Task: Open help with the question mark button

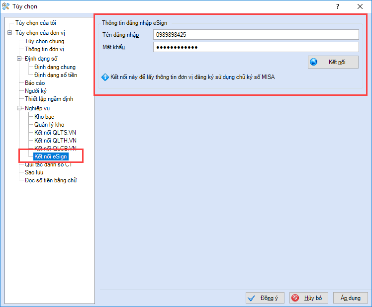Action: [338, 6]
